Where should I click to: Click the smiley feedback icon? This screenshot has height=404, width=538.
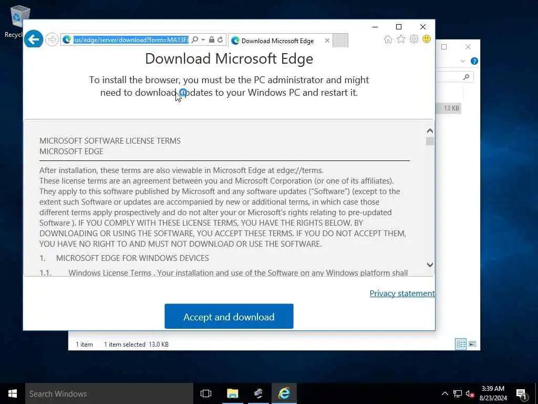tap(427, 39)
